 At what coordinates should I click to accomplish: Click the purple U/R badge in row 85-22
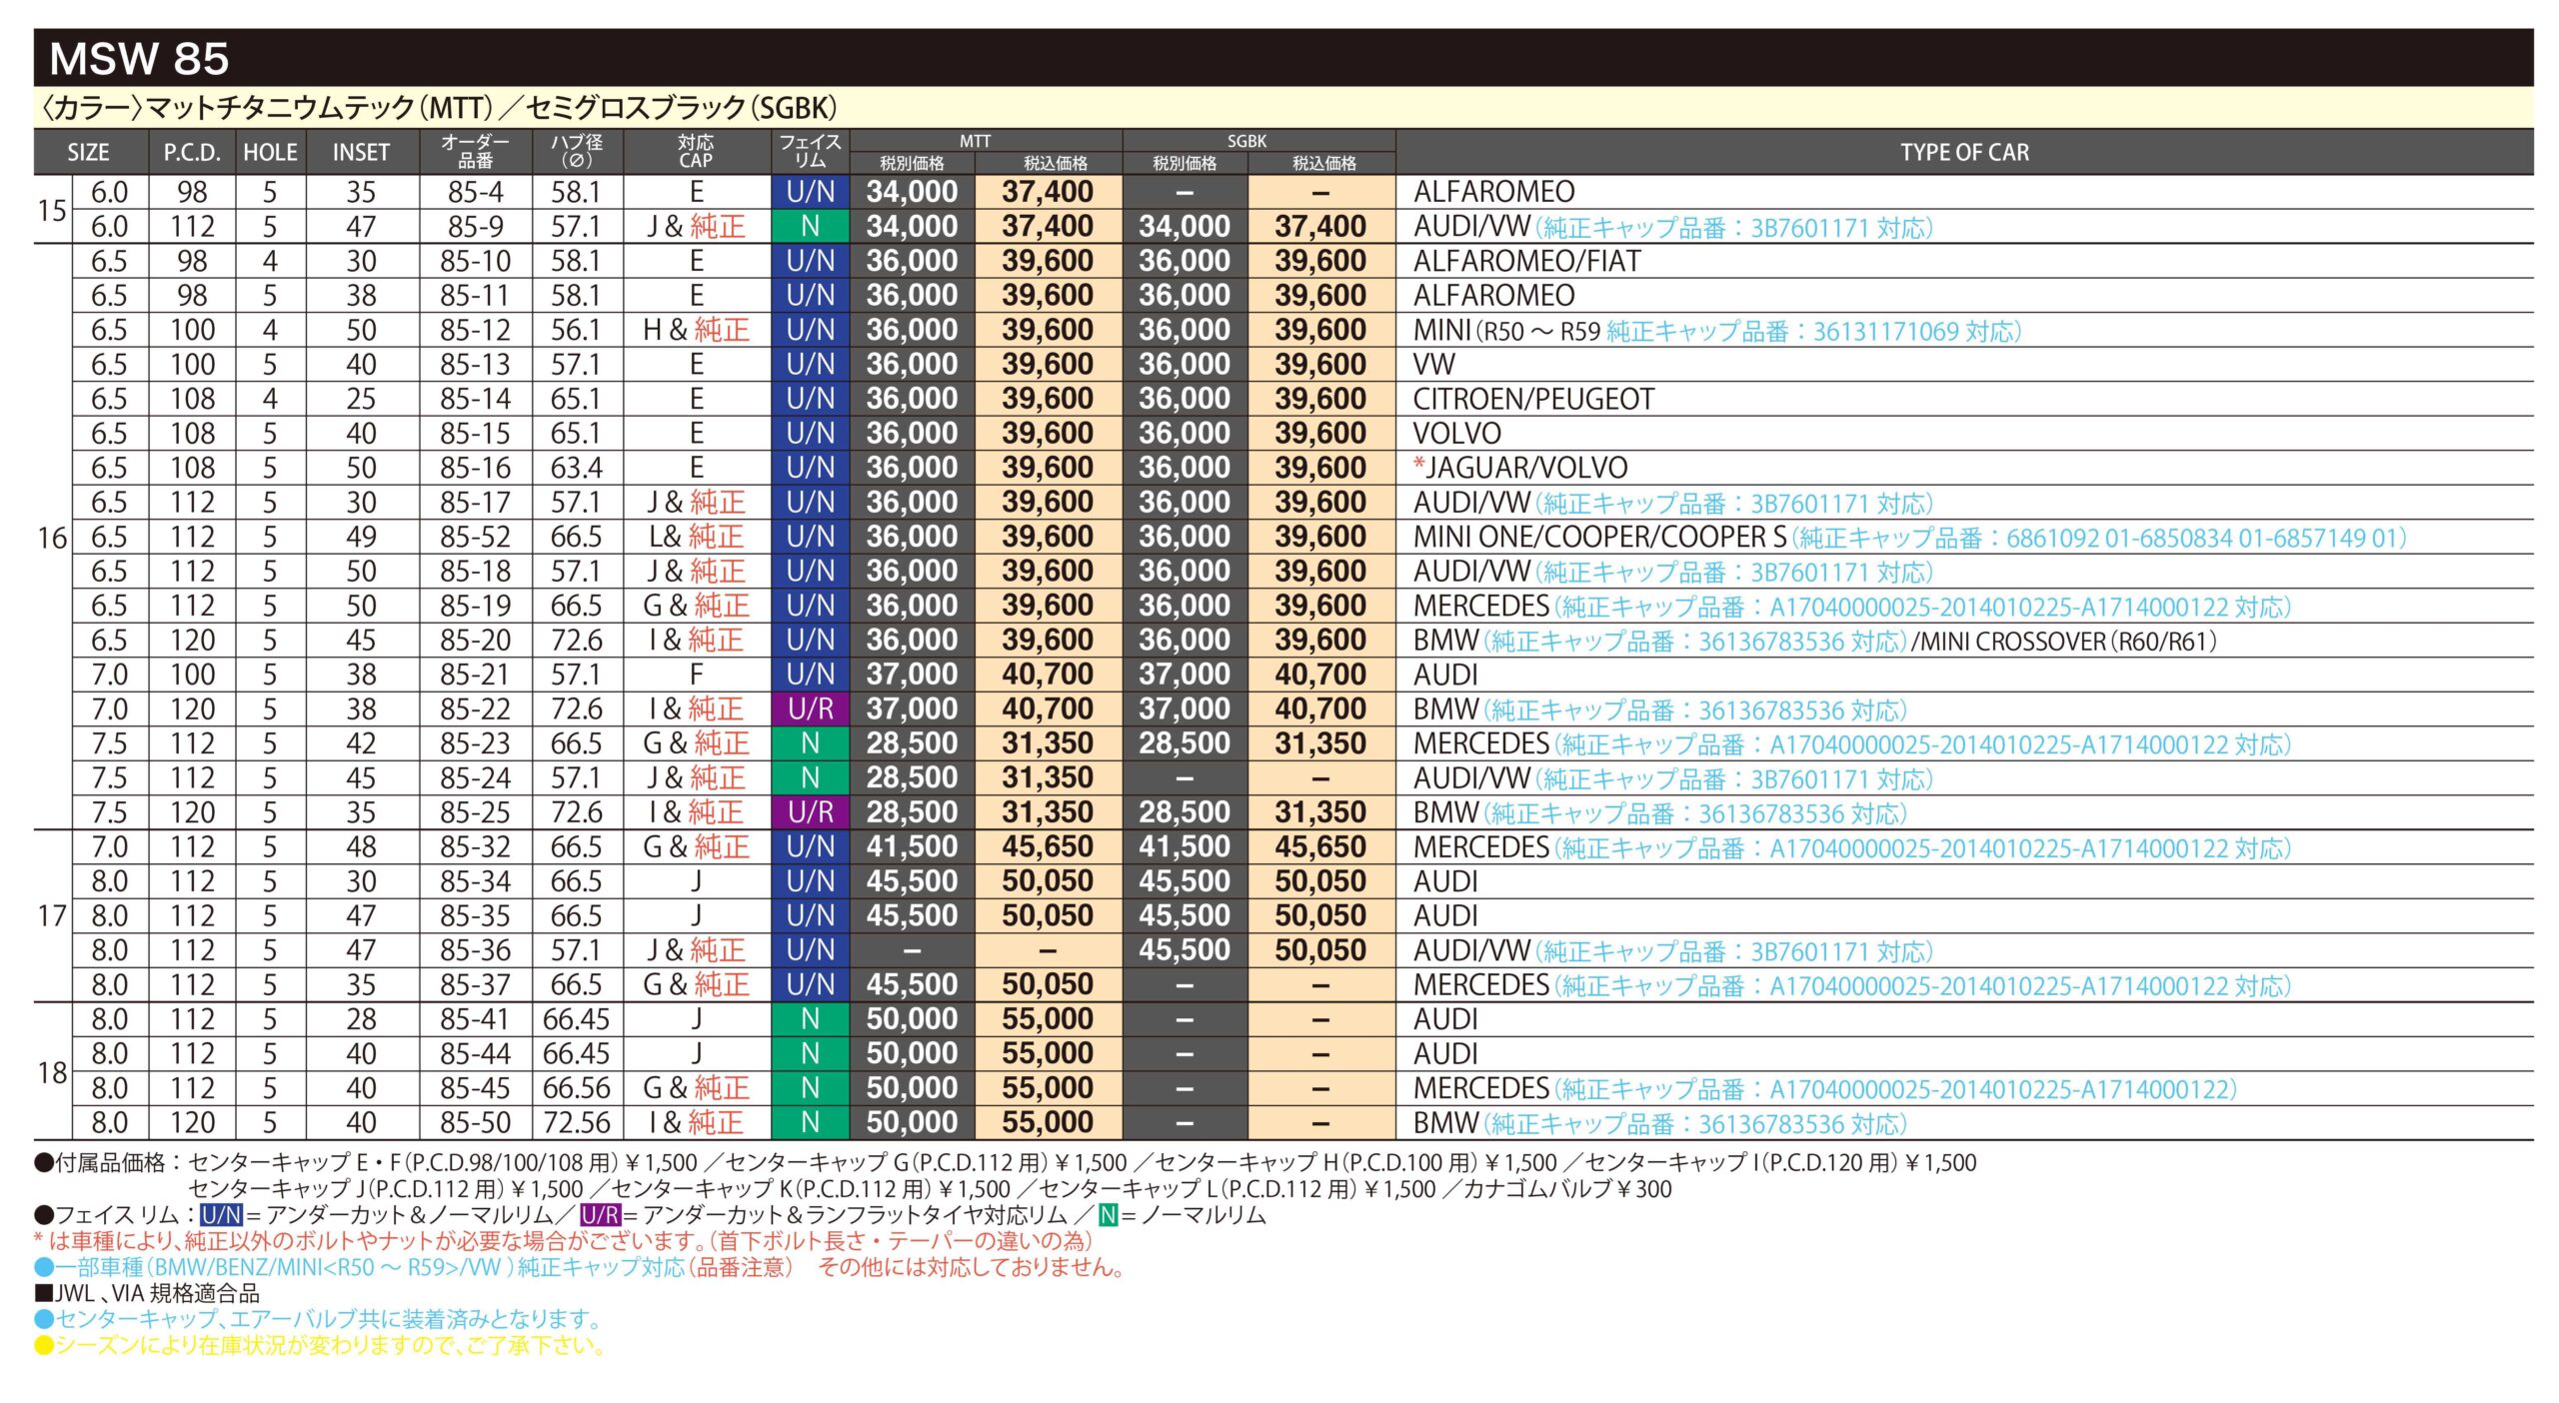810,709
